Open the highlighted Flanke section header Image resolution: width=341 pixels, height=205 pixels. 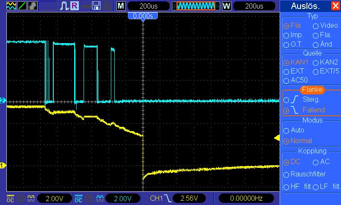point(312,90)
